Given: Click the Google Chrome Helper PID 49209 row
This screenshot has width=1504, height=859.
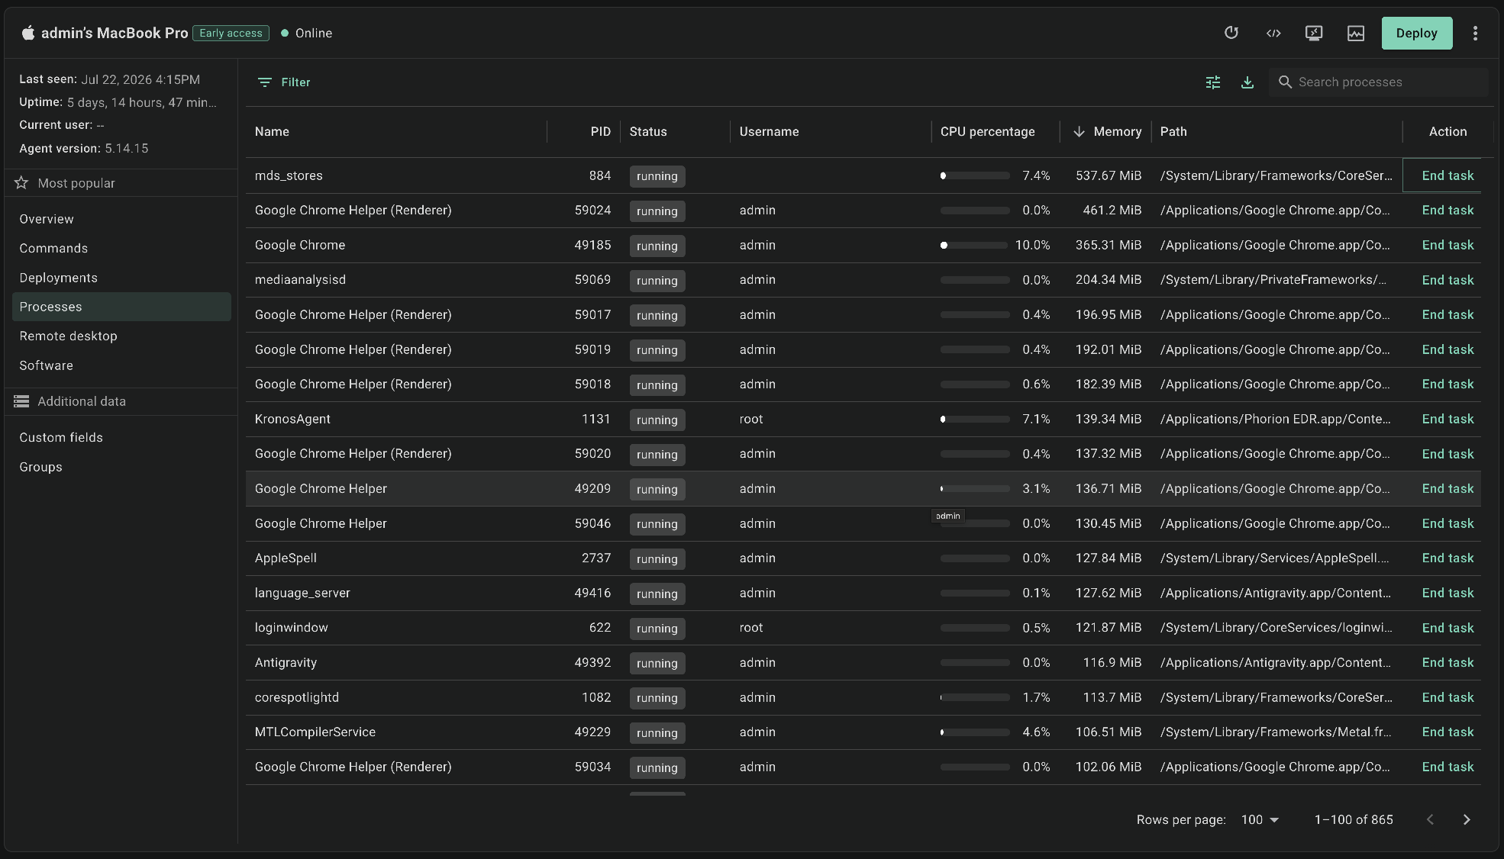Looking at the screenshot, I should pos(863,488).
